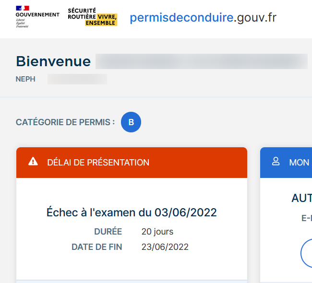Viewport: 312px width, 283px height.
Task: Click the 20 jours duration value
Action: [157, 232]
